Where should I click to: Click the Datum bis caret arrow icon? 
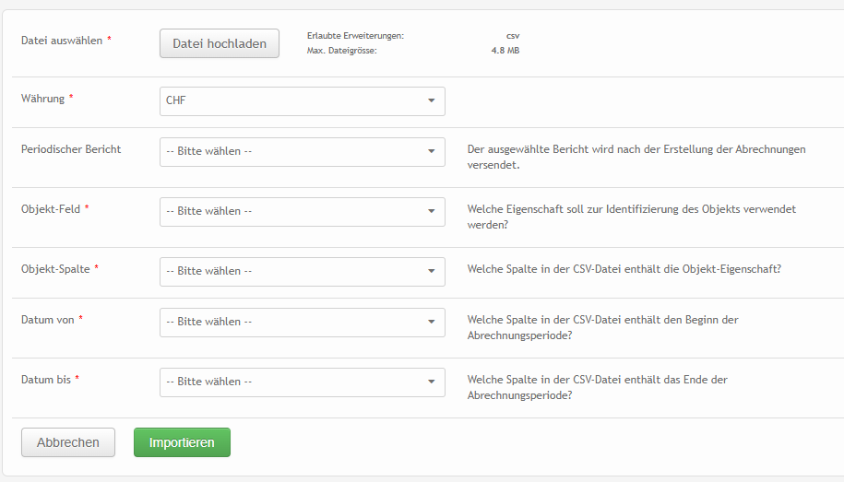[x=431, y=382]
